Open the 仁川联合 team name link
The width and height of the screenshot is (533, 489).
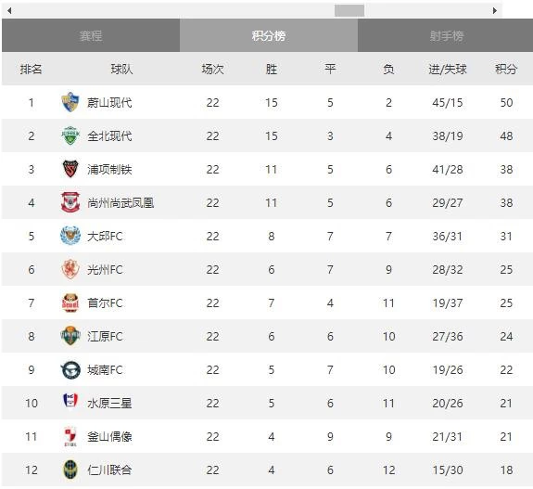click(109, 470)
